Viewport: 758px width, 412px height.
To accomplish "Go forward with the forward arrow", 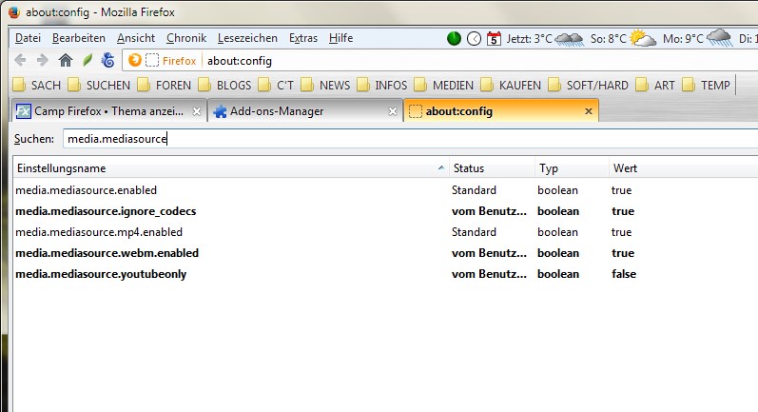I will (x=43, y=61).
